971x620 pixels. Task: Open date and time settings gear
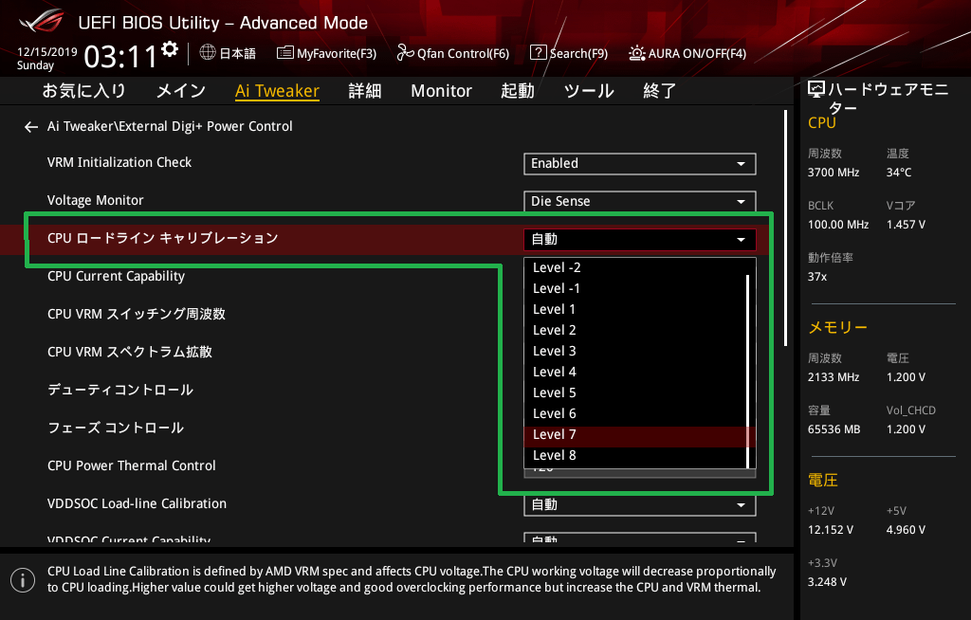click(170, 49)
